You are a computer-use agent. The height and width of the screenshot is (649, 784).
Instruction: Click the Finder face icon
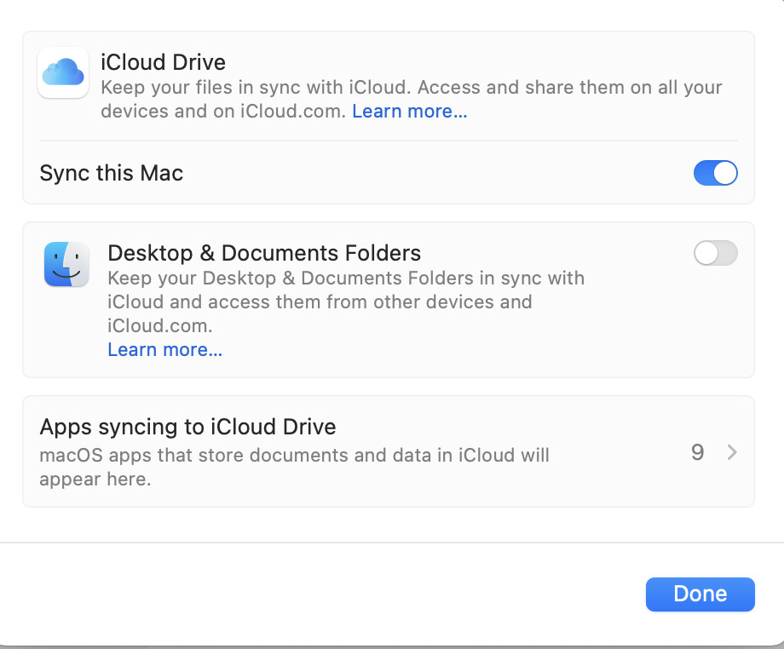coord(66,264)
